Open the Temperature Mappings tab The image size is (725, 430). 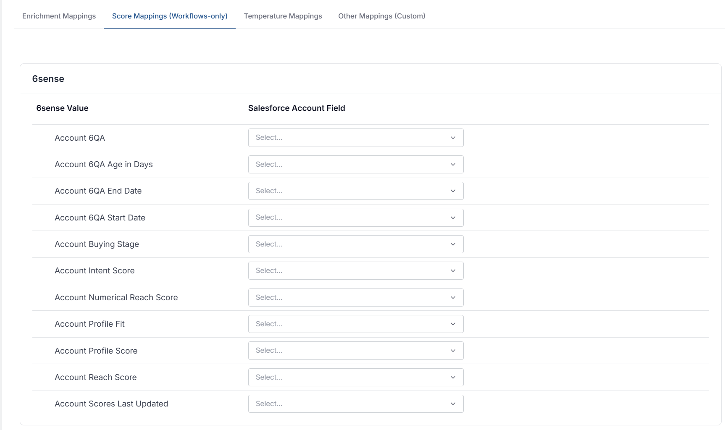(x=283, y=16)
